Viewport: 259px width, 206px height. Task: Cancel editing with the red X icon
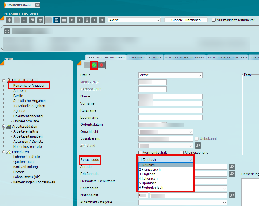coord(101,65)
